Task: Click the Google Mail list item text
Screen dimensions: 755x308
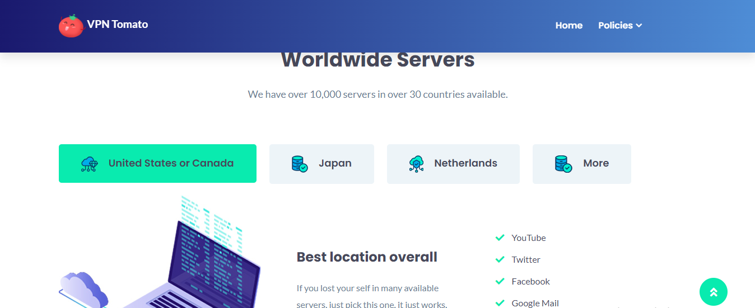Action: [535, 303]
